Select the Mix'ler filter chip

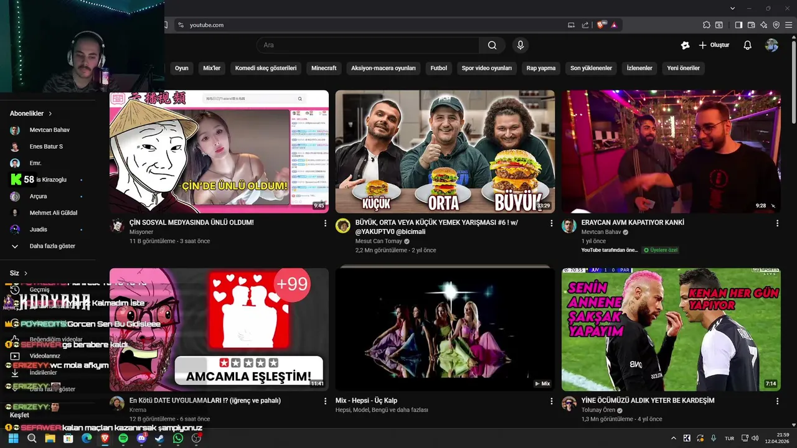coord(212,68)
